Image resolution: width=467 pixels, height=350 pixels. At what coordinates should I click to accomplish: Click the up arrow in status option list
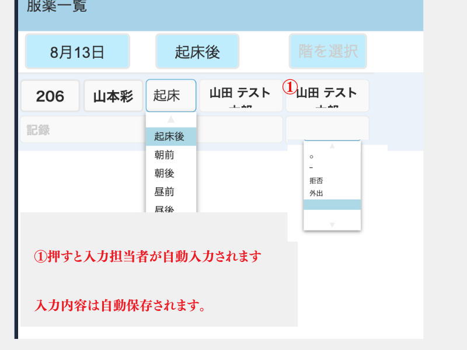coord(332,146)
